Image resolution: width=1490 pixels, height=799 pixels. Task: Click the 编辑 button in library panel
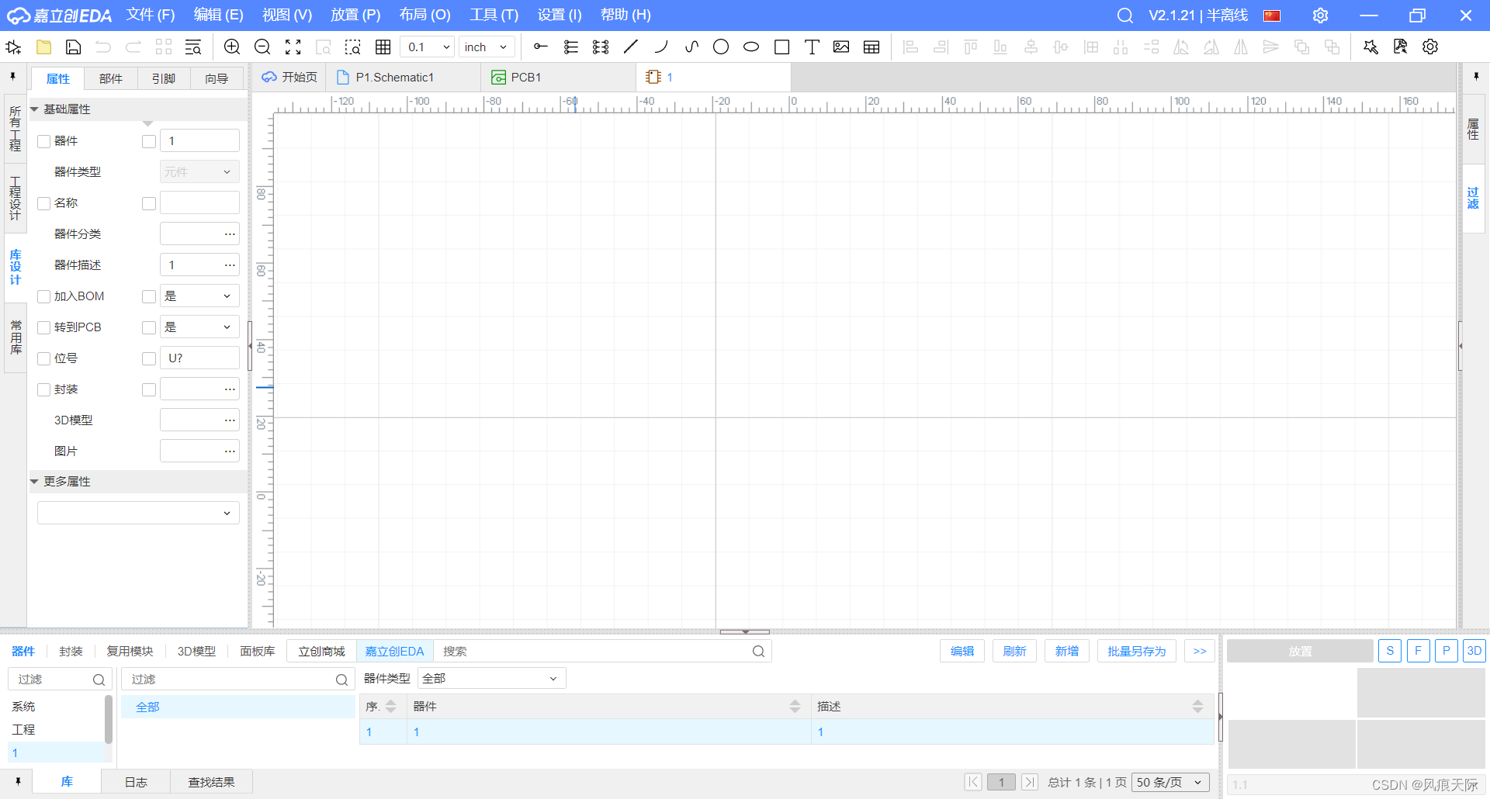tap(962, 652)
